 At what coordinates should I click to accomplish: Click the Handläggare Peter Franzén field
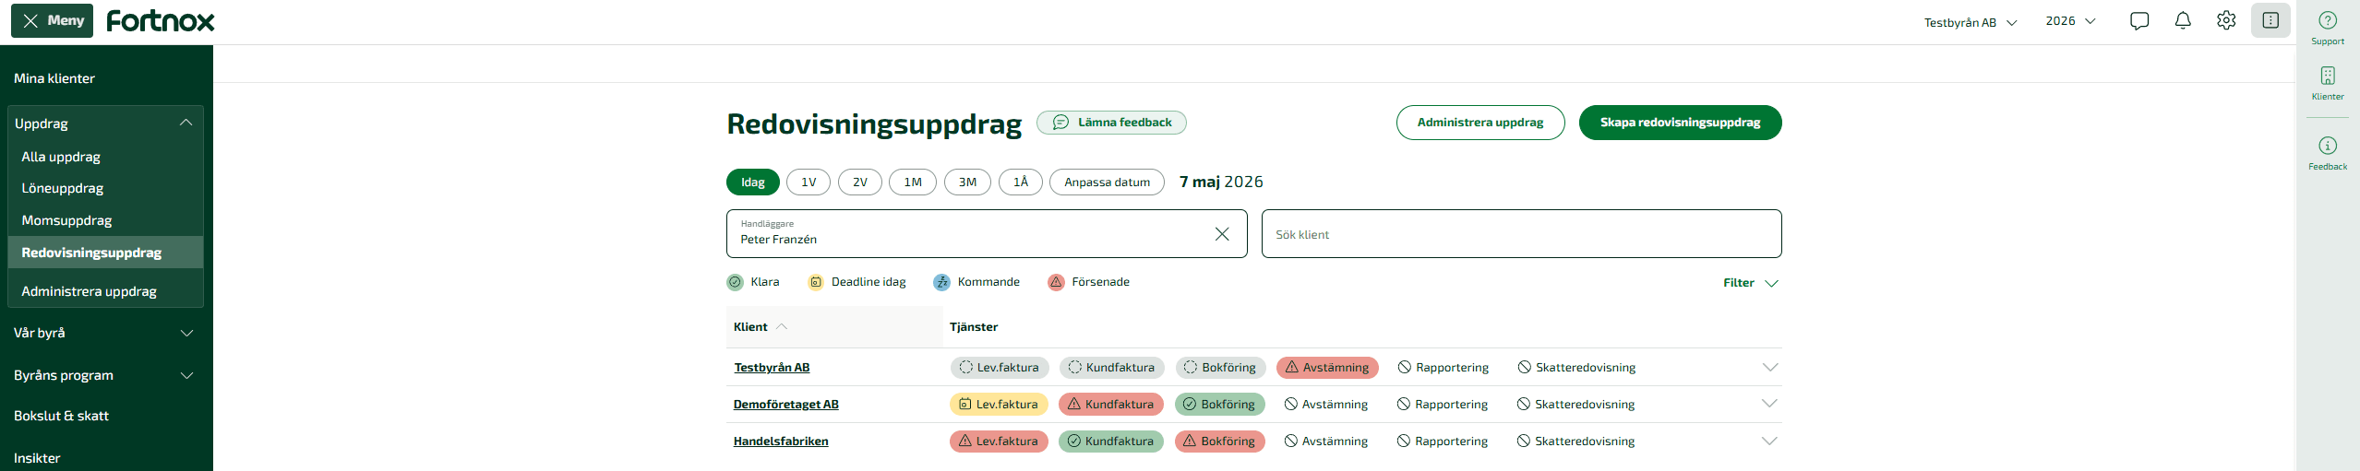pos(987,234)
